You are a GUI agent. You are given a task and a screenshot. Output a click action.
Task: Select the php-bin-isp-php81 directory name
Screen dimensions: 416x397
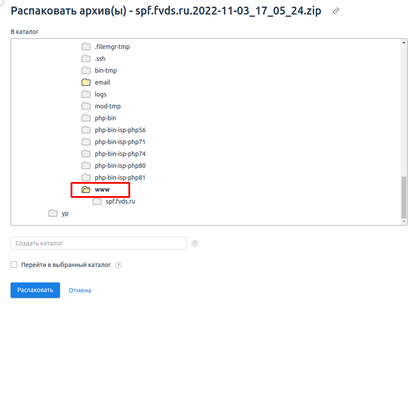(x=120, y=178)
